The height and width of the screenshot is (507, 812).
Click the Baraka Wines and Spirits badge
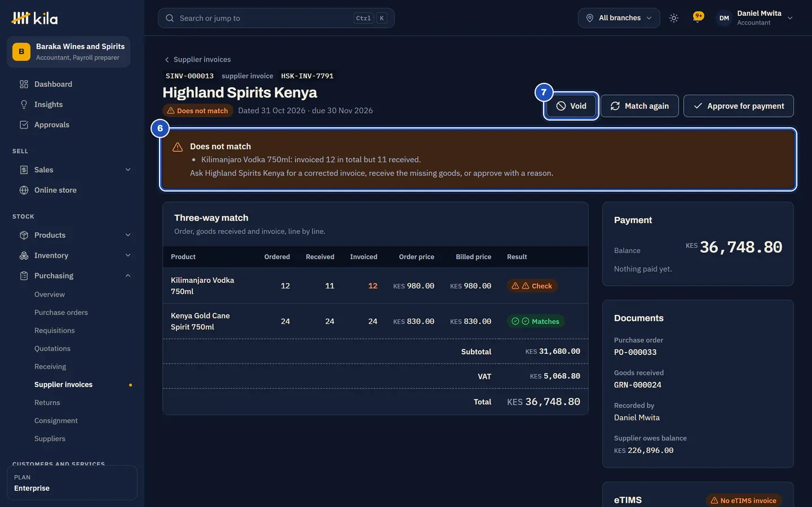click(21, 52)
